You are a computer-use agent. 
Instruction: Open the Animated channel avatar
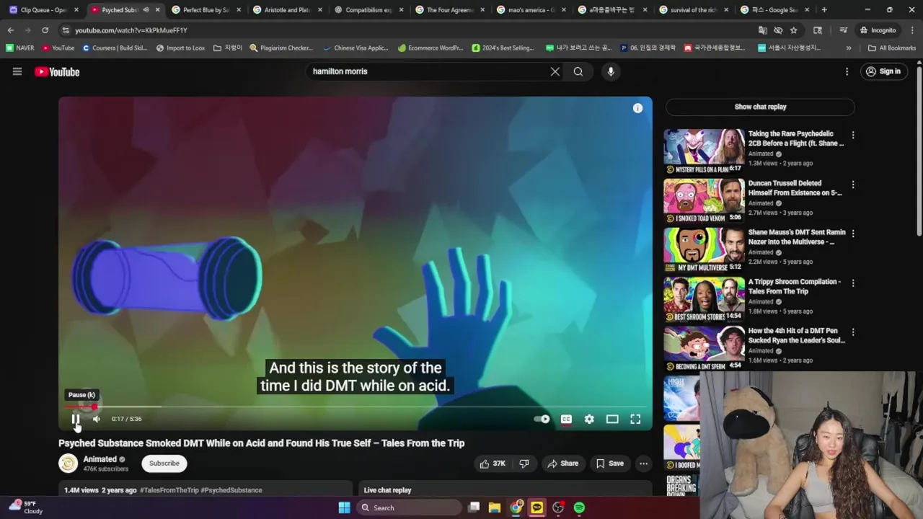click(69, 463)
